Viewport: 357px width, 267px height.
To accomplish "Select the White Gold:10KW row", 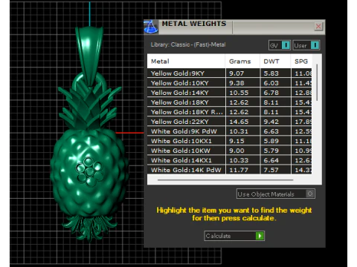I will 230,151.
